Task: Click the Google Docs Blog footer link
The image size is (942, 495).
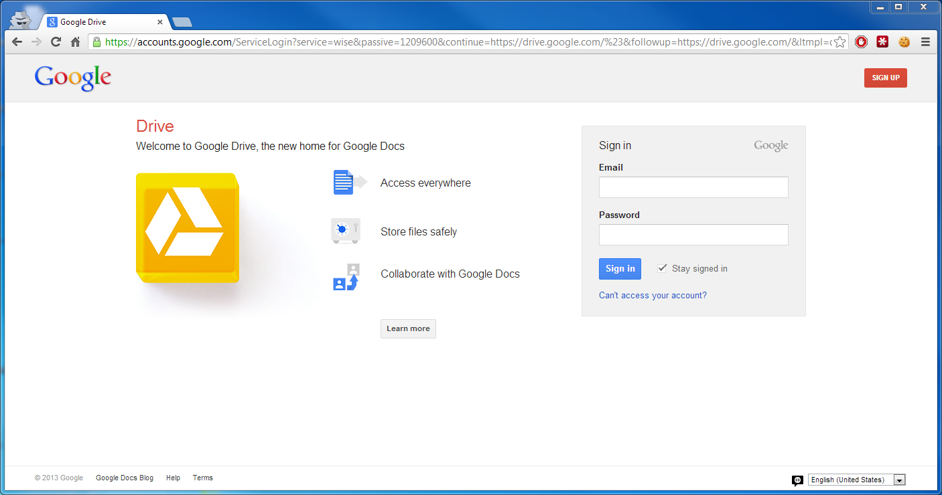Action: tap(125, 478)
